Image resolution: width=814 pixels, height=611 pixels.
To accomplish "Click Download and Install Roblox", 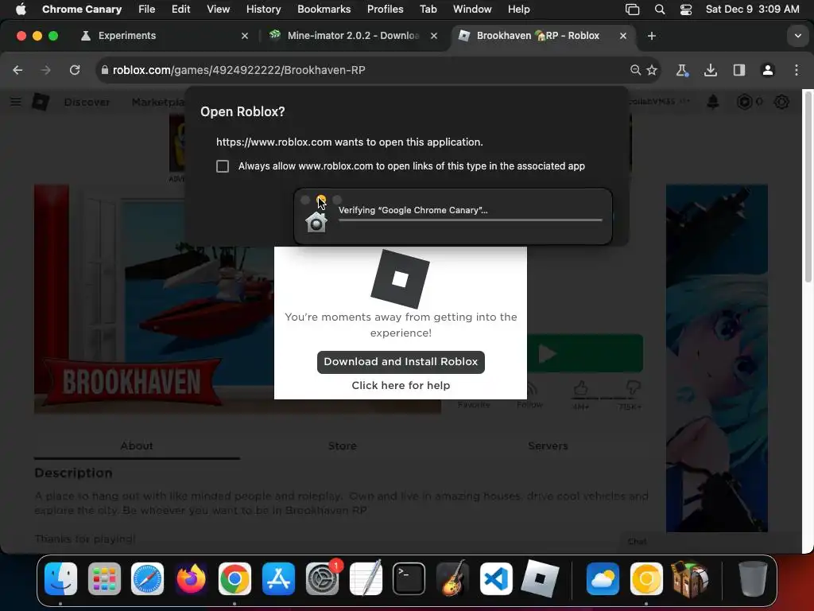I will click(401, 362).
